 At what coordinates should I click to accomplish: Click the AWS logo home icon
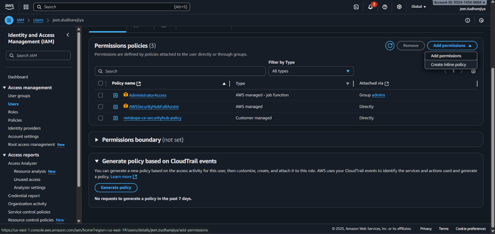tap(9, 7)
